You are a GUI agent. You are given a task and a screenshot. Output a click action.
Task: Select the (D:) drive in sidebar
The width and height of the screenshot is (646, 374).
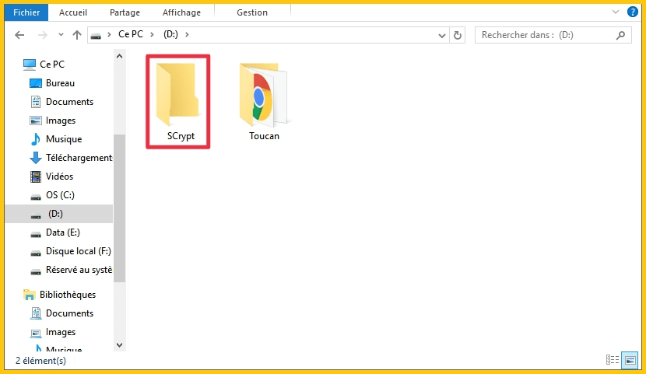(x=59, y=214)
